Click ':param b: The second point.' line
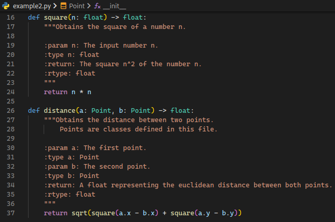 [97, 167]
